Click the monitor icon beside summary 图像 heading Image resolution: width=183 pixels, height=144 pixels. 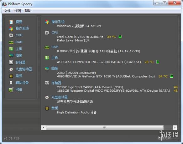click(x=47, y=69)
